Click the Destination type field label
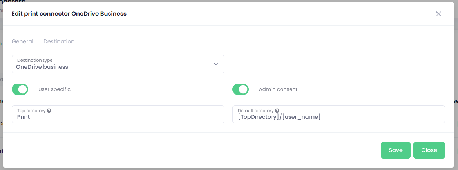The width and height of the screenshot is (458, 170). point(35,60)
